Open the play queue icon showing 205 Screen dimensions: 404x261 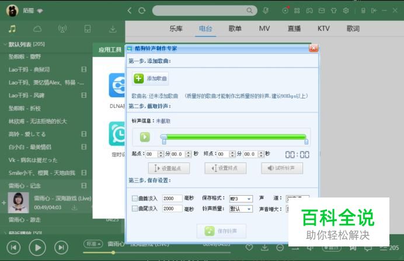389,248
